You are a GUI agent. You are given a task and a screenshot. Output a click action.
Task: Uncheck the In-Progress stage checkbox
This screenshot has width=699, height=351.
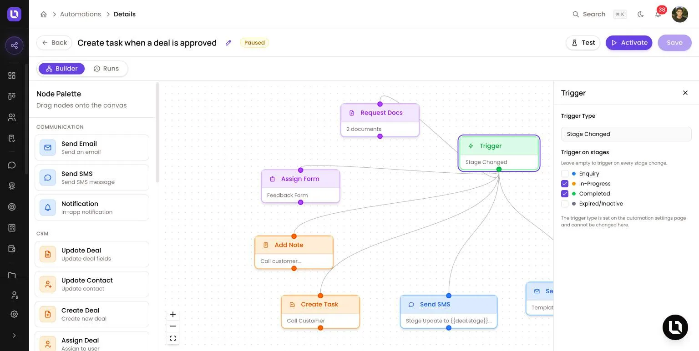tap(565, 184)
